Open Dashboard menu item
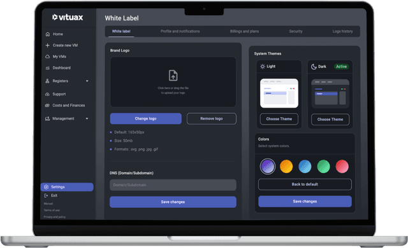The image size is (408, 248). pos(61,68)
